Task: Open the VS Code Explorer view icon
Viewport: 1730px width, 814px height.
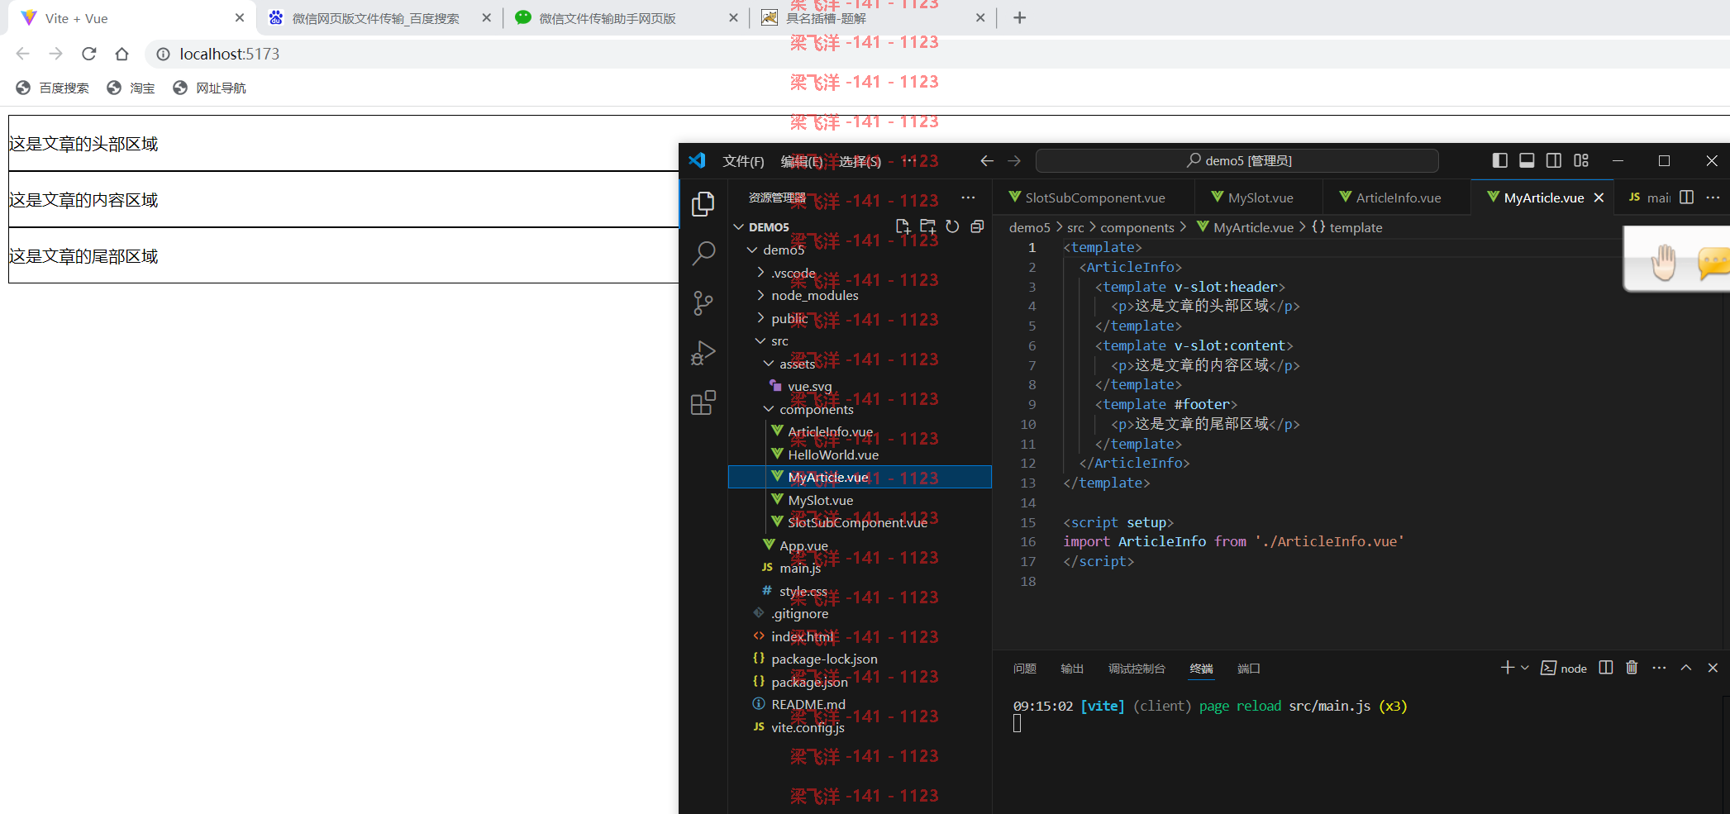Action: (x=703, y=203)
